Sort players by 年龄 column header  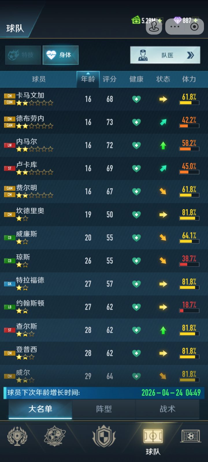(x=88, y=79)
